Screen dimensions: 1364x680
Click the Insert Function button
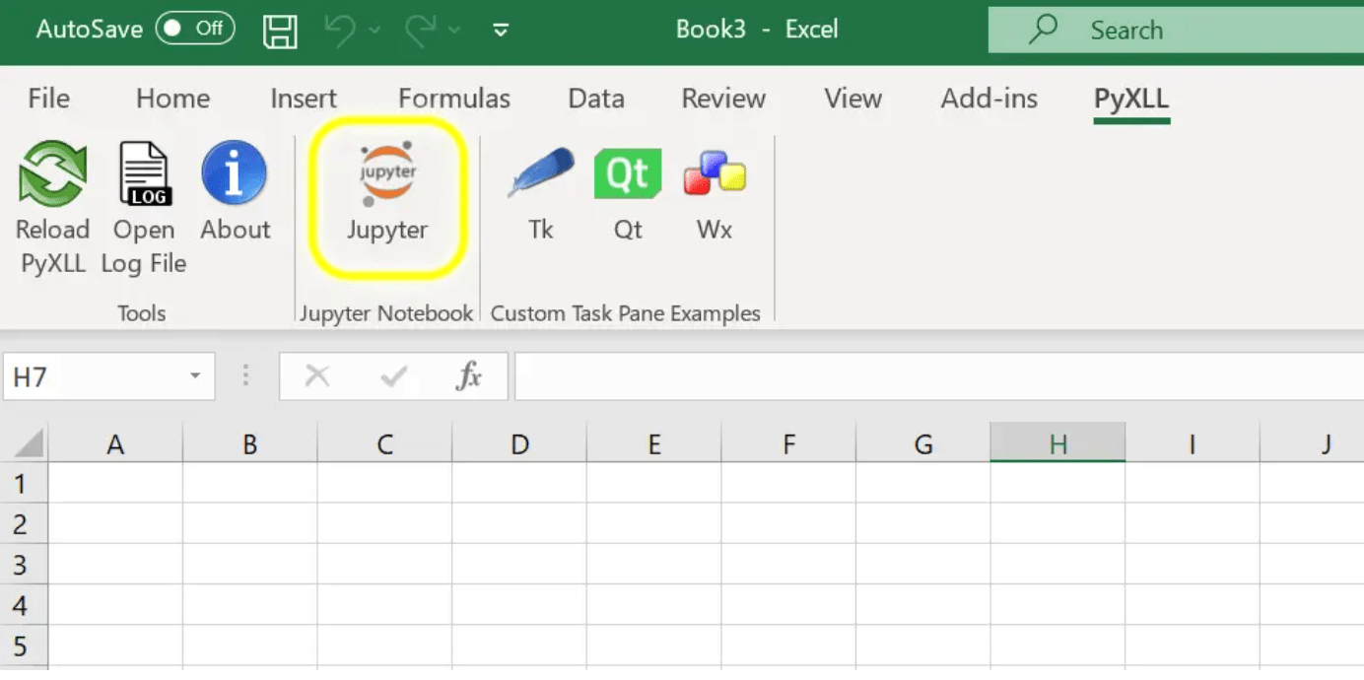469,375
